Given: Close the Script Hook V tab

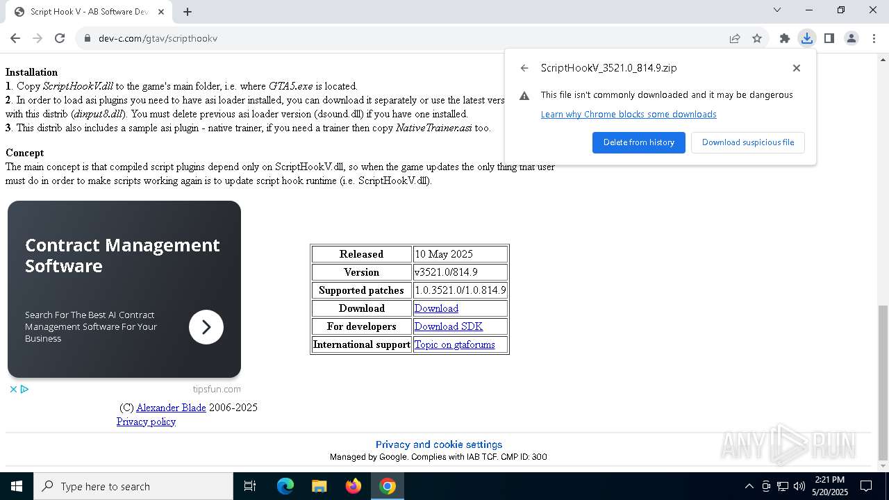Looking at the screenshot, I should (x=161, y=12).
